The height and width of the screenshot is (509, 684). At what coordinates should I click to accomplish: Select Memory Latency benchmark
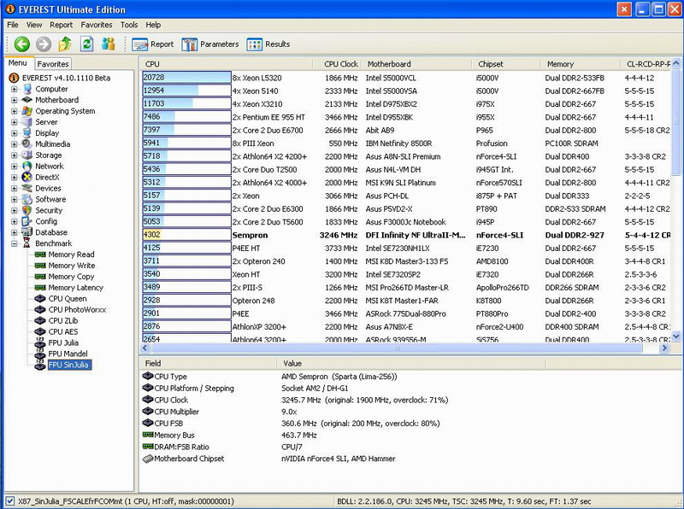76,288
